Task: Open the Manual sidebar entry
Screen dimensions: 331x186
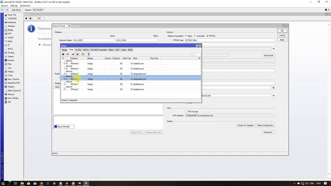Action: tap(10, 95)
